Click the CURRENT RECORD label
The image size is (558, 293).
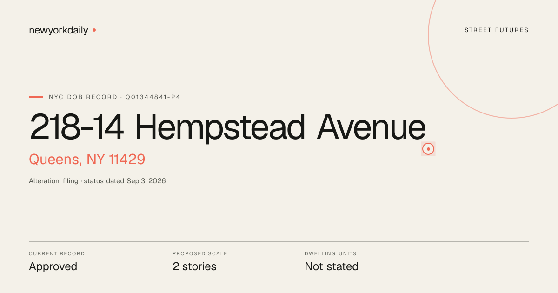tap(57, 254)
